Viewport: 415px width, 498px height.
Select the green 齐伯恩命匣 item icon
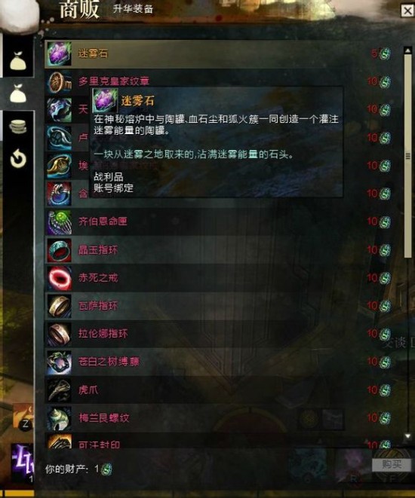tap(59, 222)
